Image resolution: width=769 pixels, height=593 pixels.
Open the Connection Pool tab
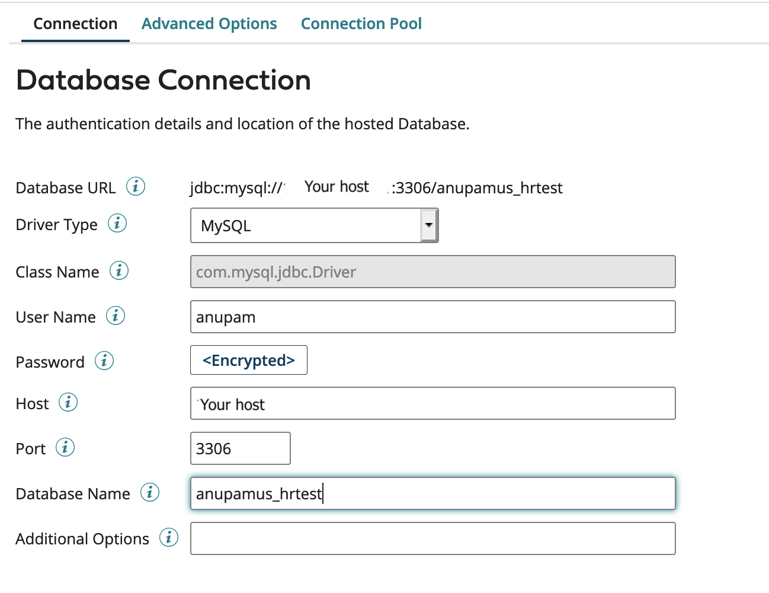pyautogui.click(x=361, y=24)
